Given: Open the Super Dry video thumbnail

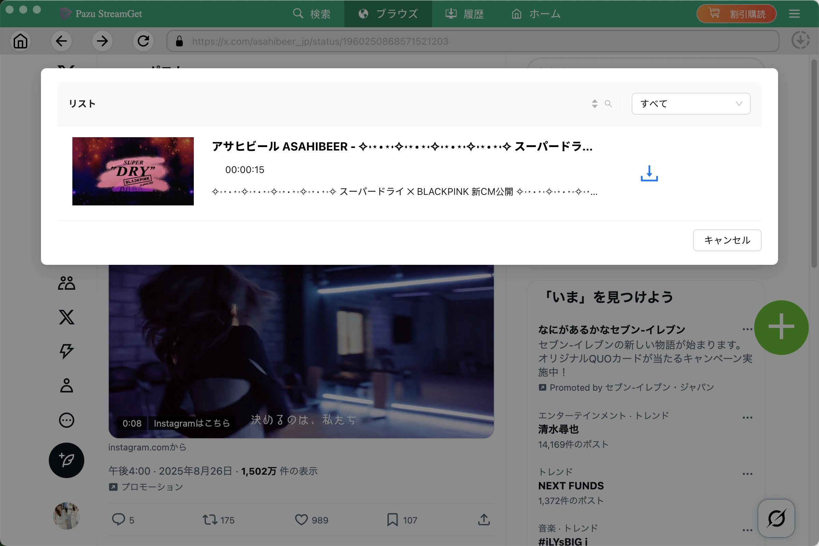Looking at the screenshot, I should coord(133,171).
